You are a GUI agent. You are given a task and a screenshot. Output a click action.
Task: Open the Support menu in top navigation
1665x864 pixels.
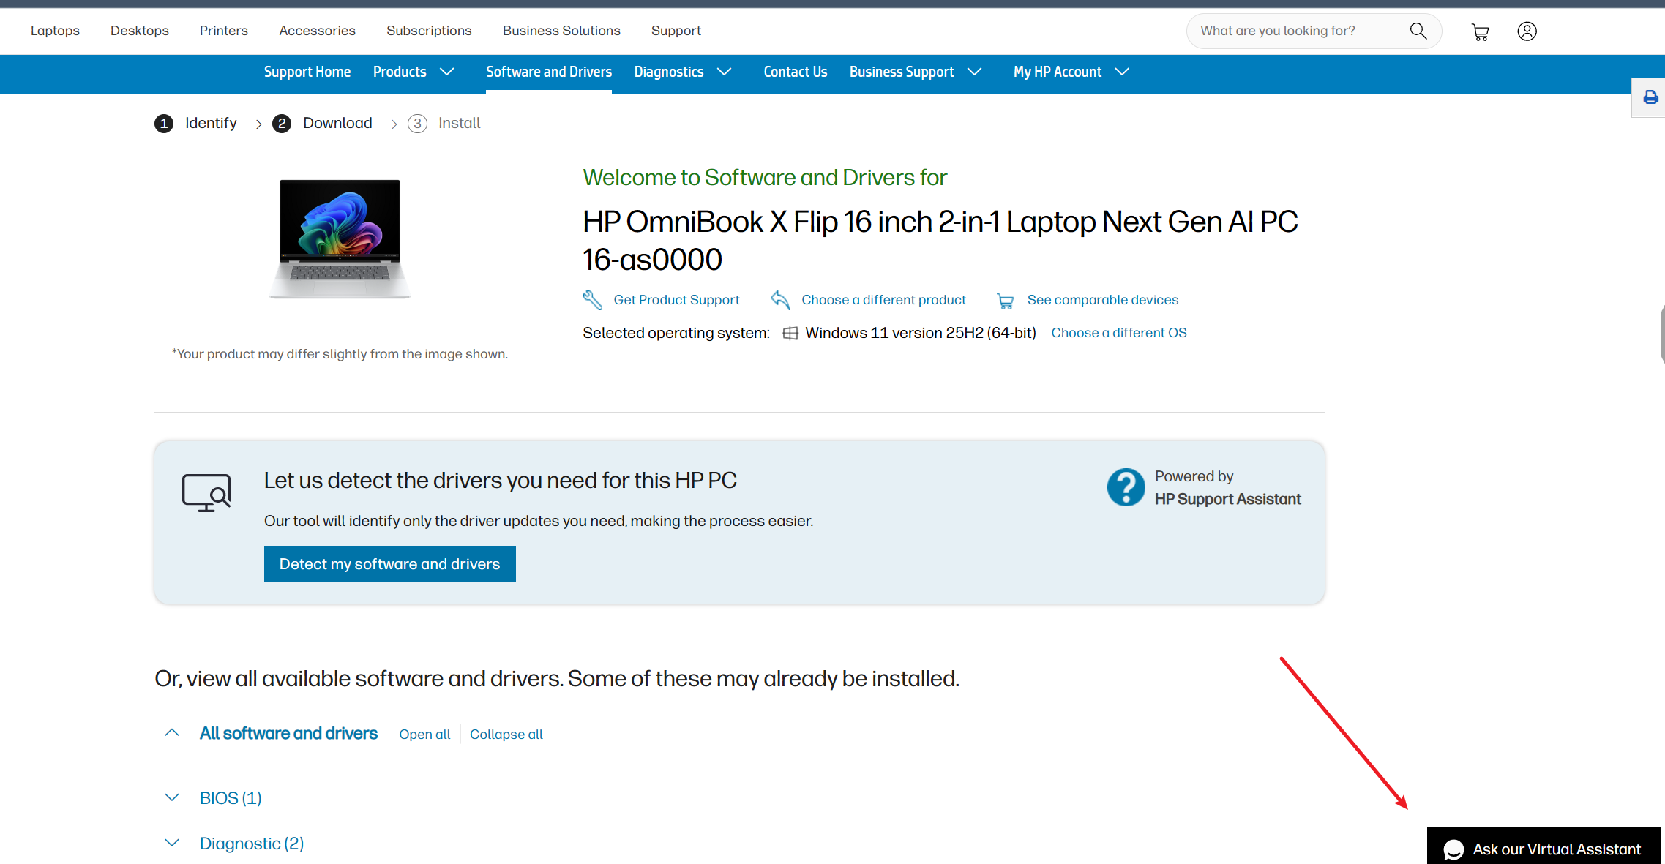[x=676, y=31]
